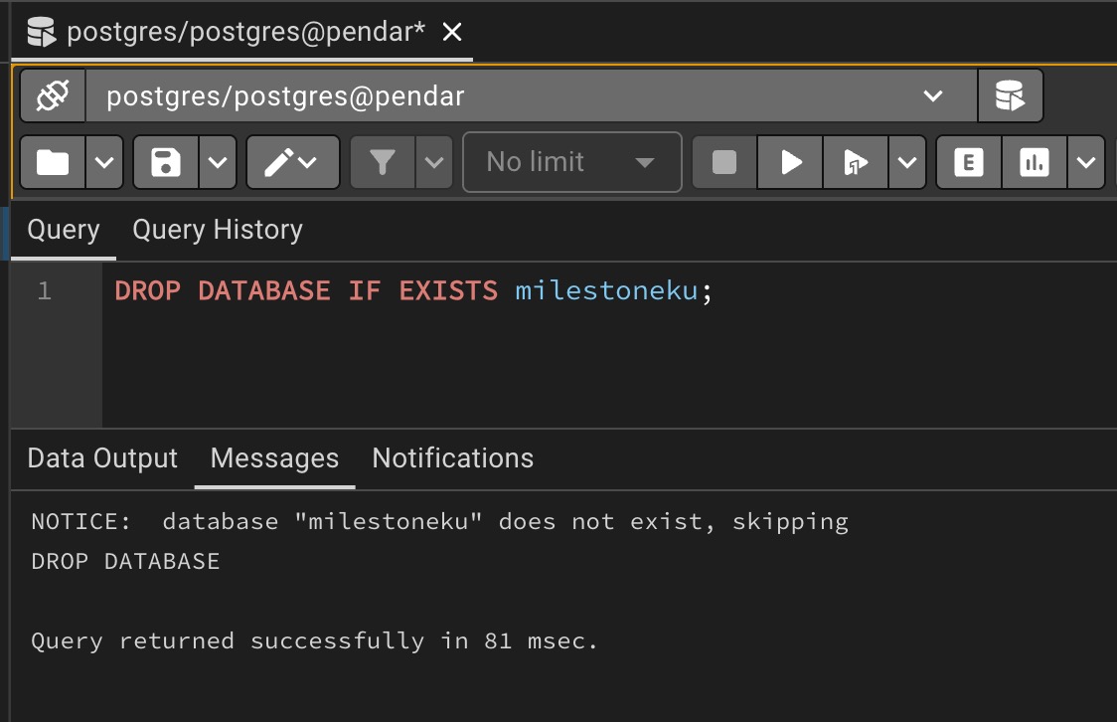The width and height of the screenshot is (1117, 722).
Task: Click the Stop query square button
Action: point(723,162)
